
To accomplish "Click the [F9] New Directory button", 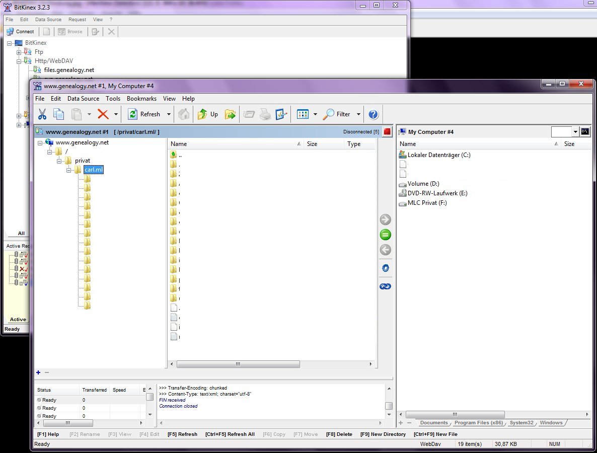I will (383, 434).
